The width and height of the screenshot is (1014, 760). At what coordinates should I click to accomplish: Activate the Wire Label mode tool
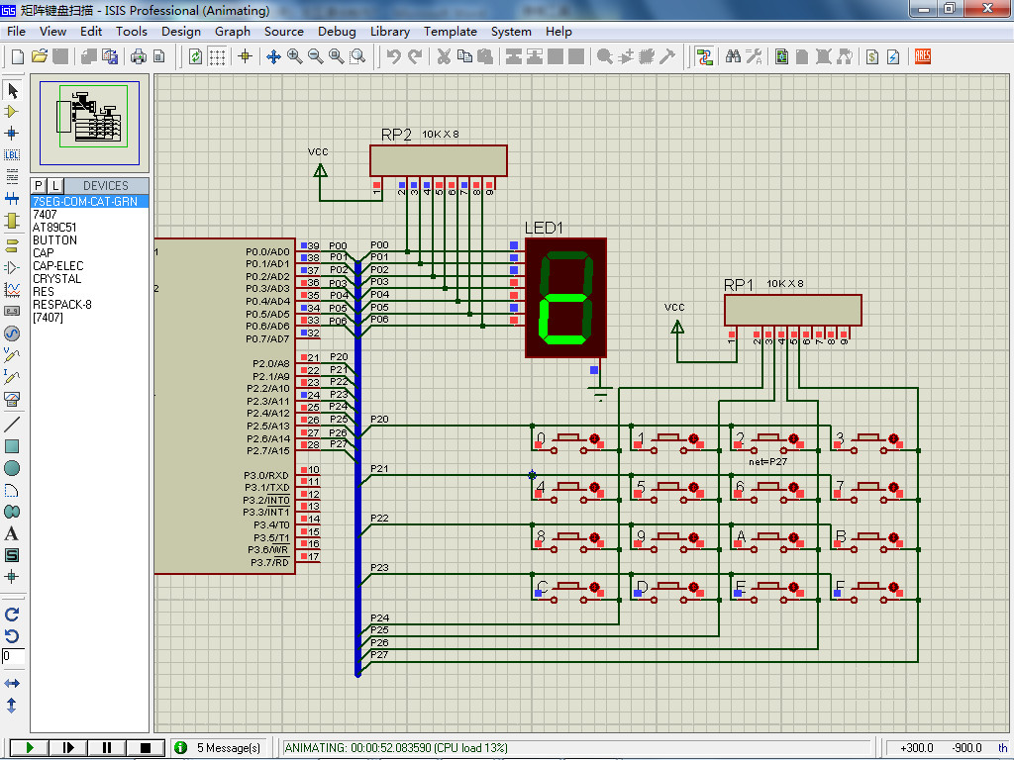(12, 154)
